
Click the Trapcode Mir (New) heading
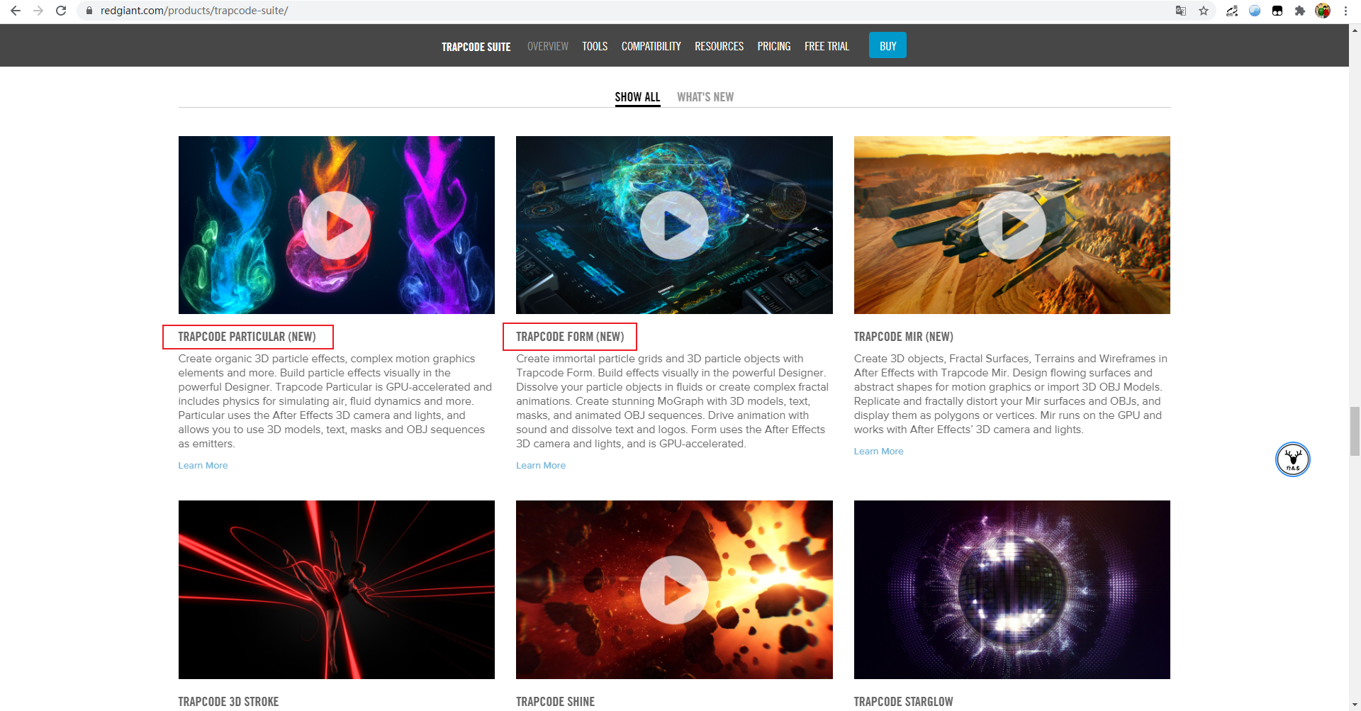click(904, 337)
